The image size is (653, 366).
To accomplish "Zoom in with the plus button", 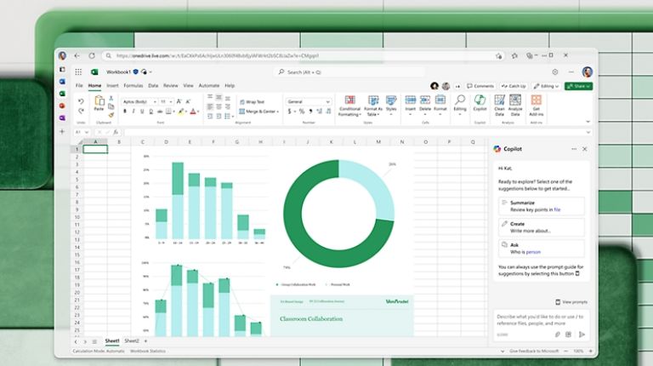I will point(591,351).
